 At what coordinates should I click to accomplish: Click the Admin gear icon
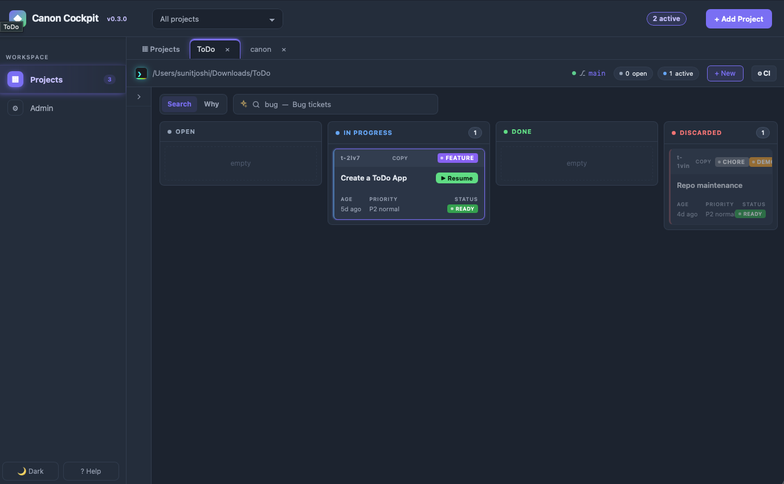[x=15, y=108]
